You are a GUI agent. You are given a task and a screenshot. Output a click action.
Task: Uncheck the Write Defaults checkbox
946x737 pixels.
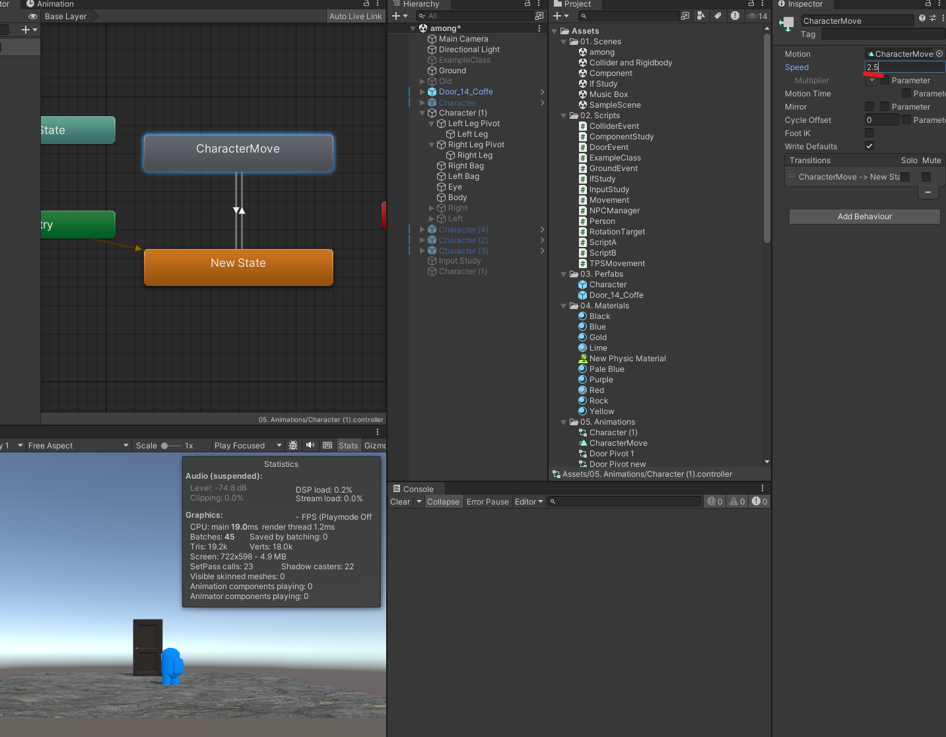869,146
